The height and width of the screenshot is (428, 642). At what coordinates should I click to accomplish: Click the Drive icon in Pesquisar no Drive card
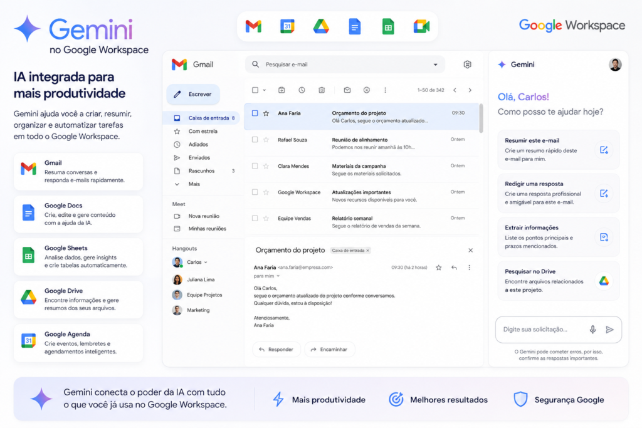(604, 281)
